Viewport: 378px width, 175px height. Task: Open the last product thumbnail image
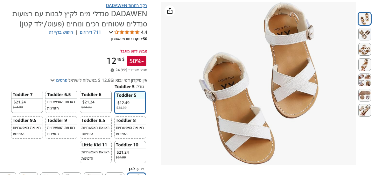pyautogui.click(x=364, y=110)
